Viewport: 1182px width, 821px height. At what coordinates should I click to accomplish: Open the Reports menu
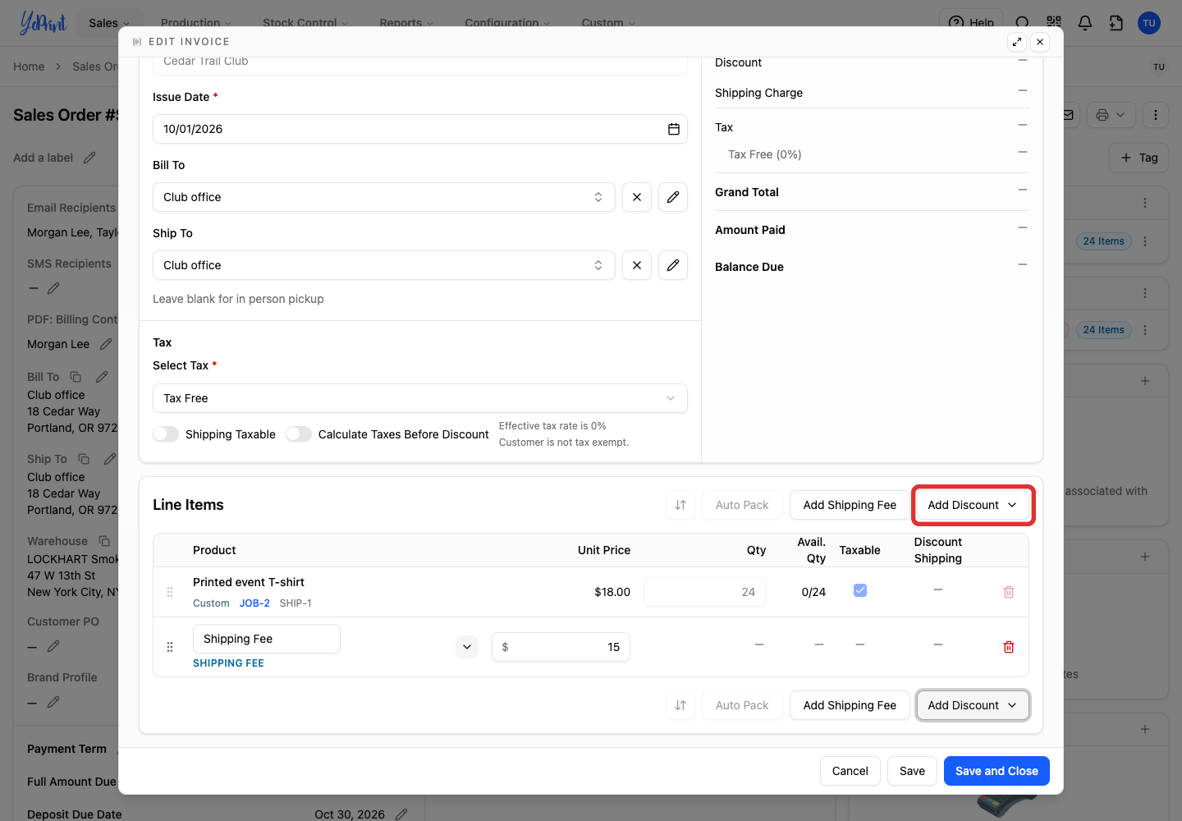click(x=406, y=23)
